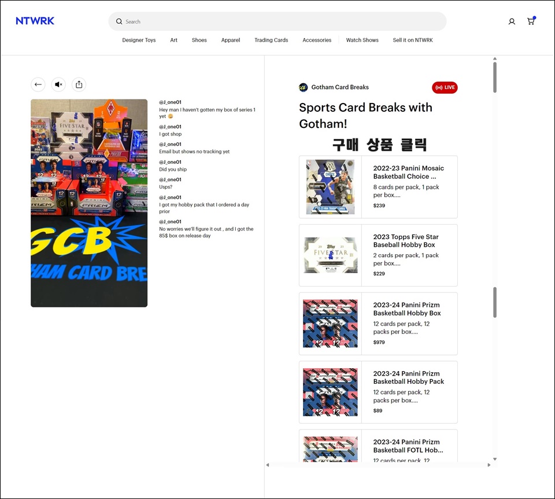
Task: Click the 'I got my hobby pack' message
Action: tap(204, 208)
